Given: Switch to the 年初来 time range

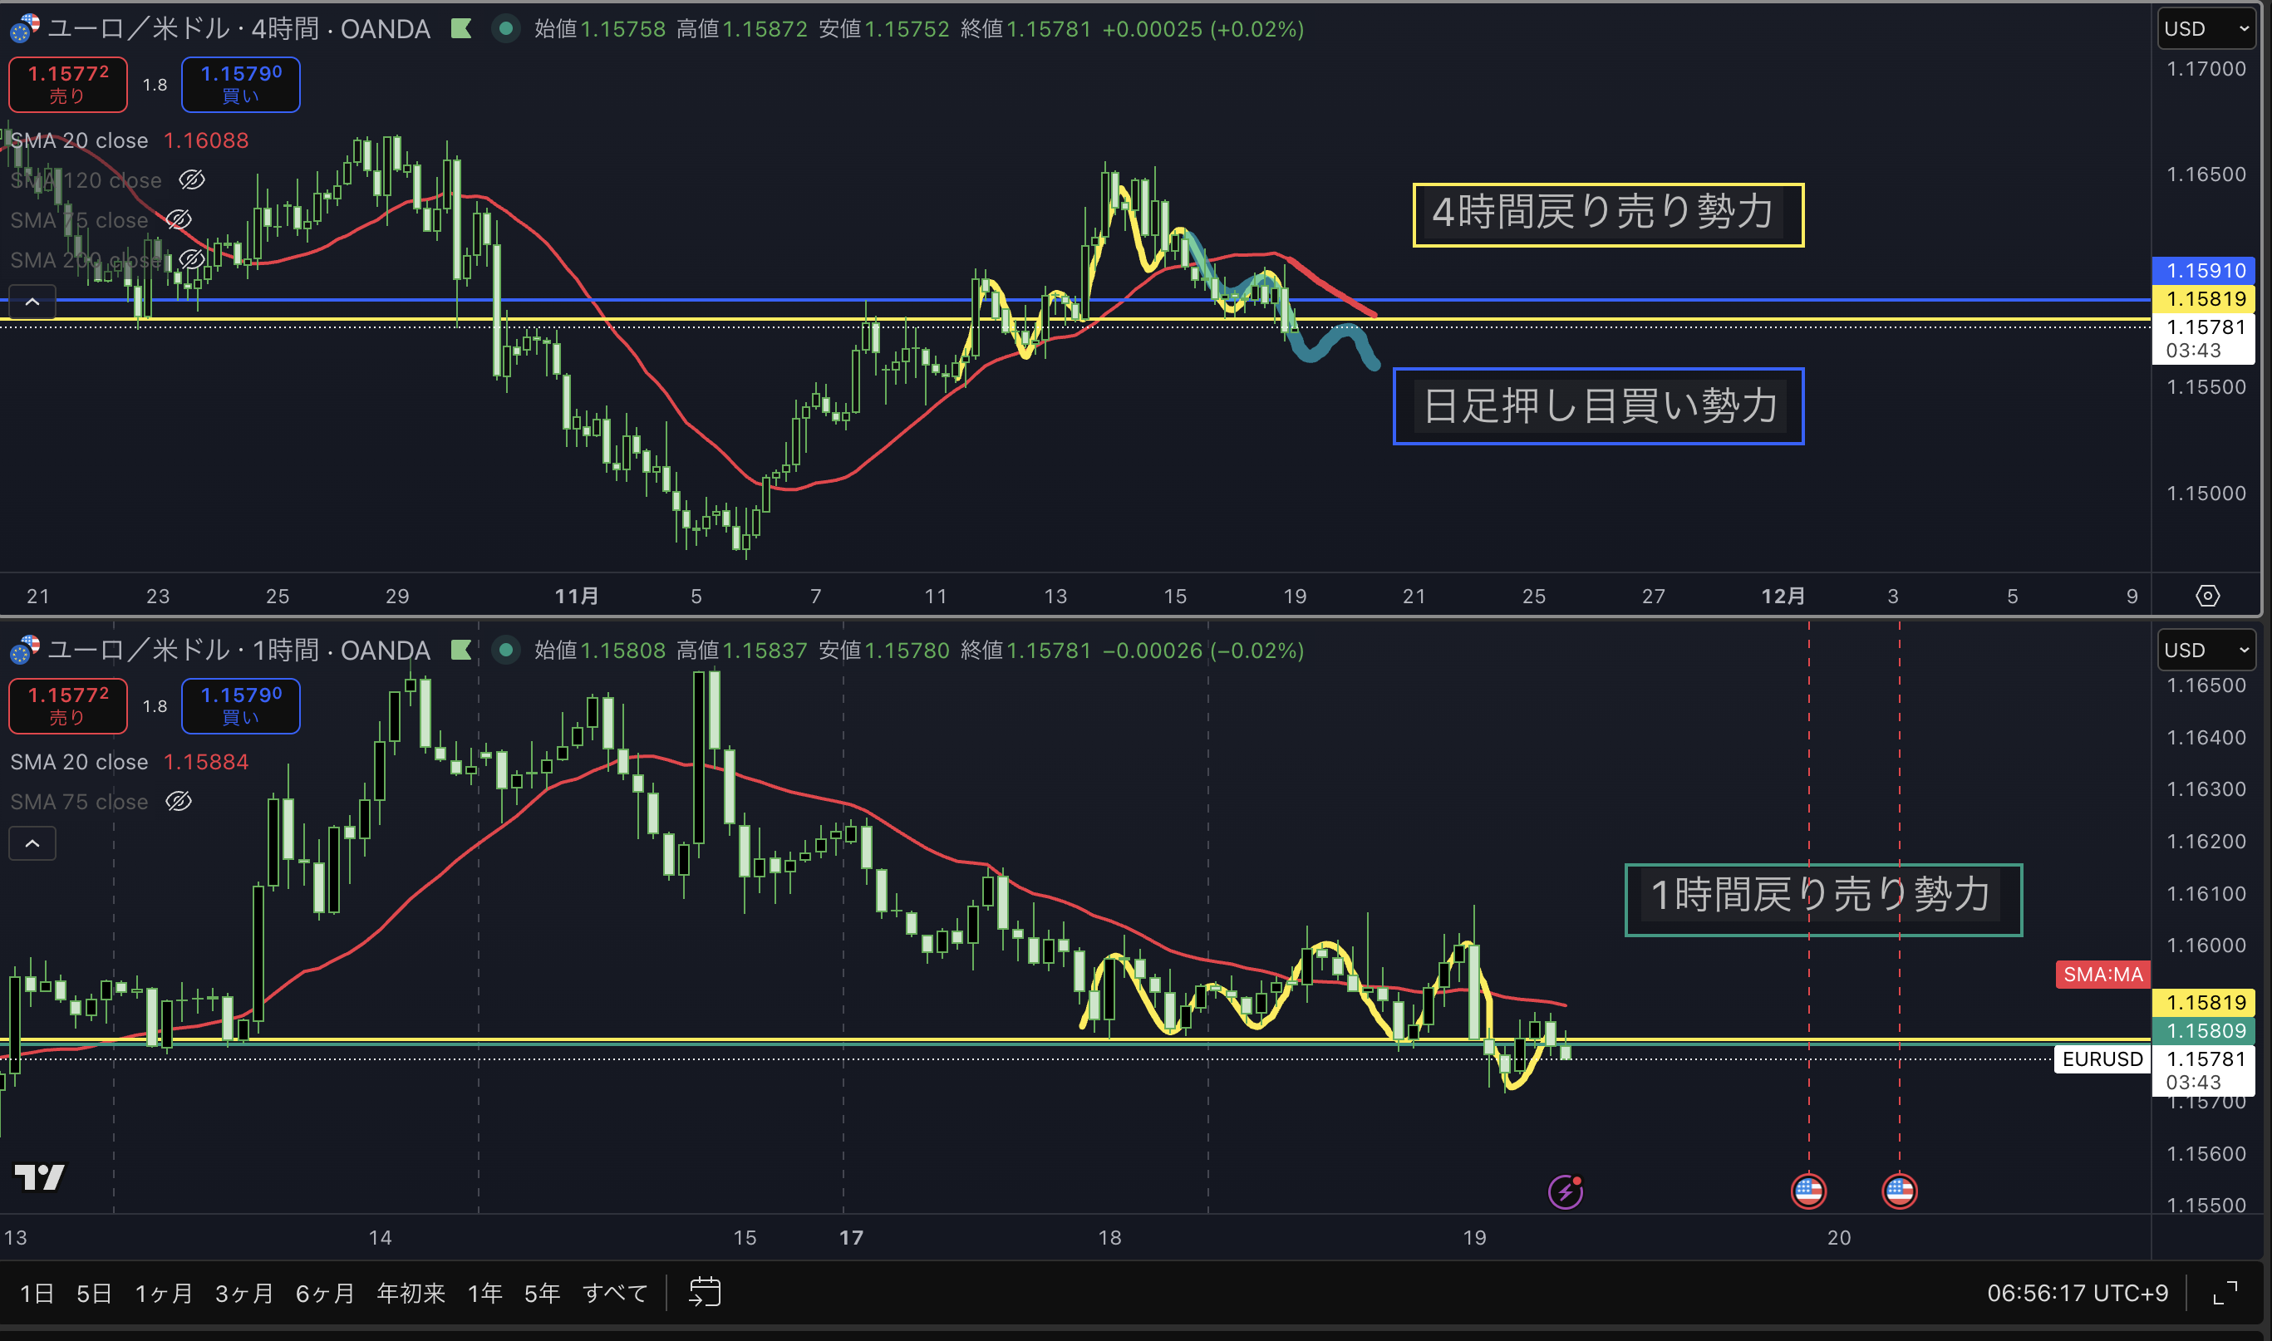Looking at the screenshot, I should [411, 1293].
